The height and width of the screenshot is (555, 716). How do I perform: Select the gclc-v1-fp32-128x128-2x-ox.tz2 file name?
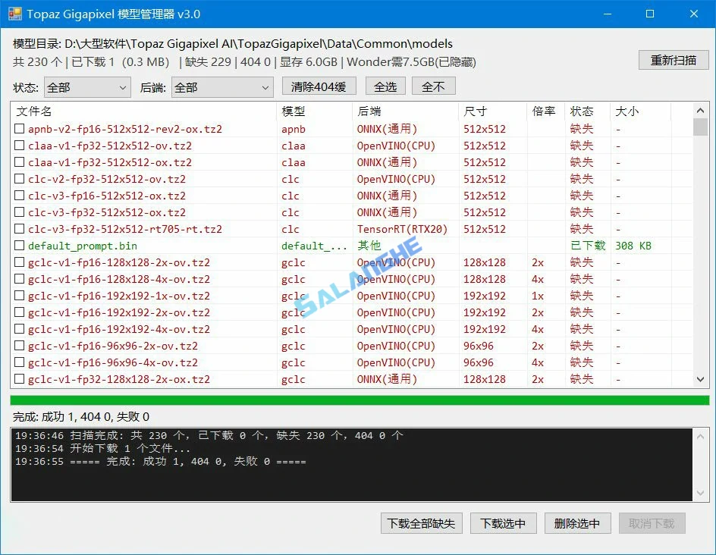point(119,379)
